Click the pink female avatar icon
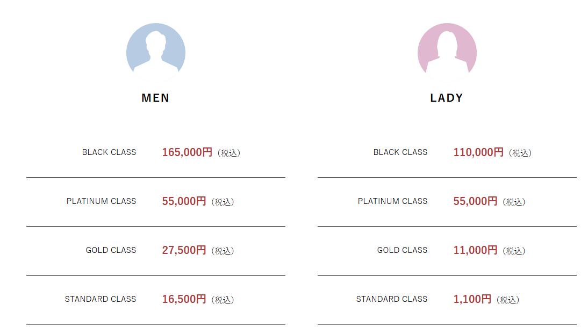The image size is (588, 332). tap(447, 53)
